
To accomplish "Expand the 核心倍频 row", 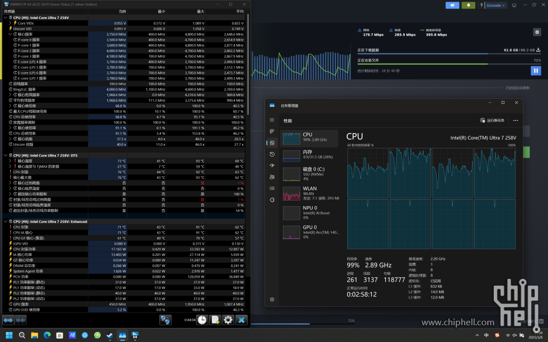I will tap(10, 139).
